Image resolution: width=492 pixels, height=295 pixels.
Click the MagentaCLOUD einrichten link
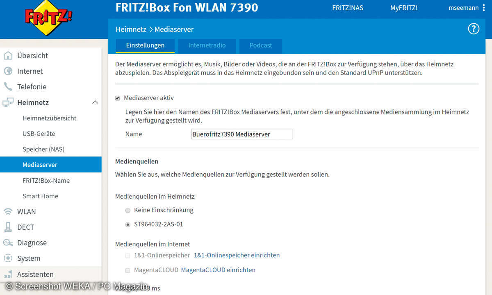(218, 270)
